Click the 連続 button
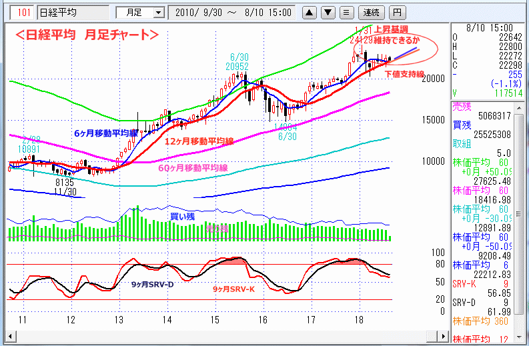 pyautogui.click(x=371, y=13)
